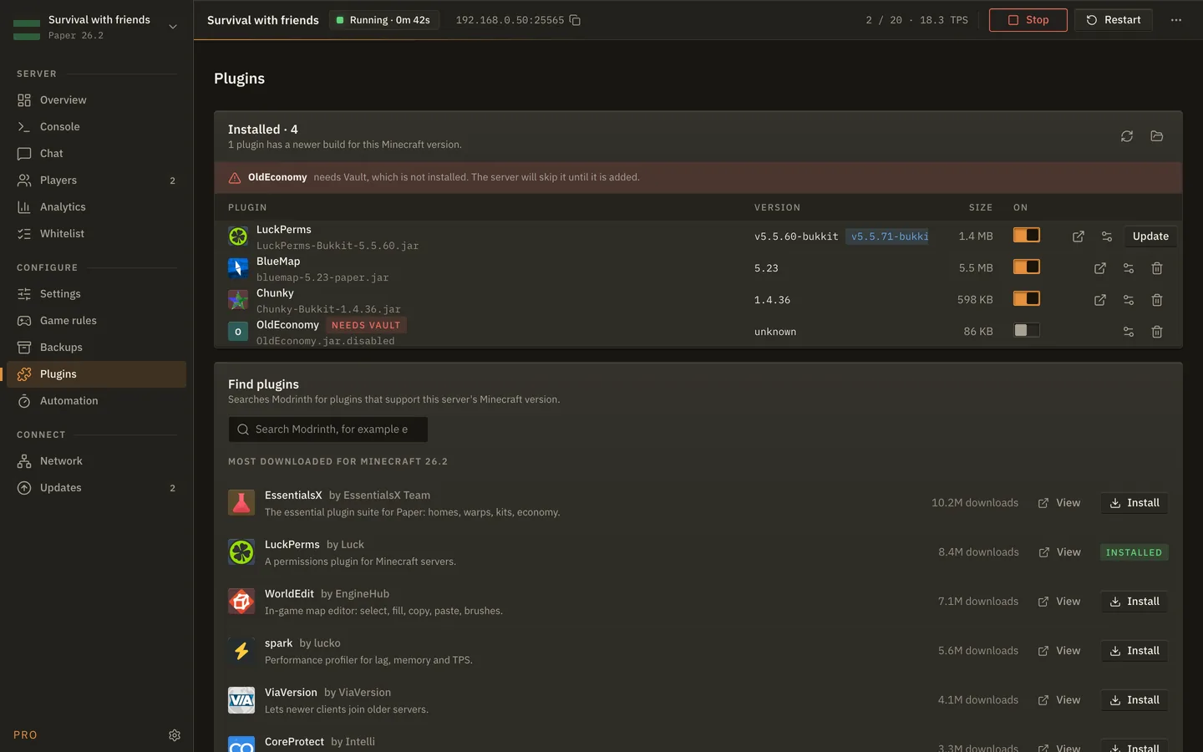Viewport: 1203px width, 752px height.
Task: Open BlueMap configuration icon
Action: (x=1129, y=268)
